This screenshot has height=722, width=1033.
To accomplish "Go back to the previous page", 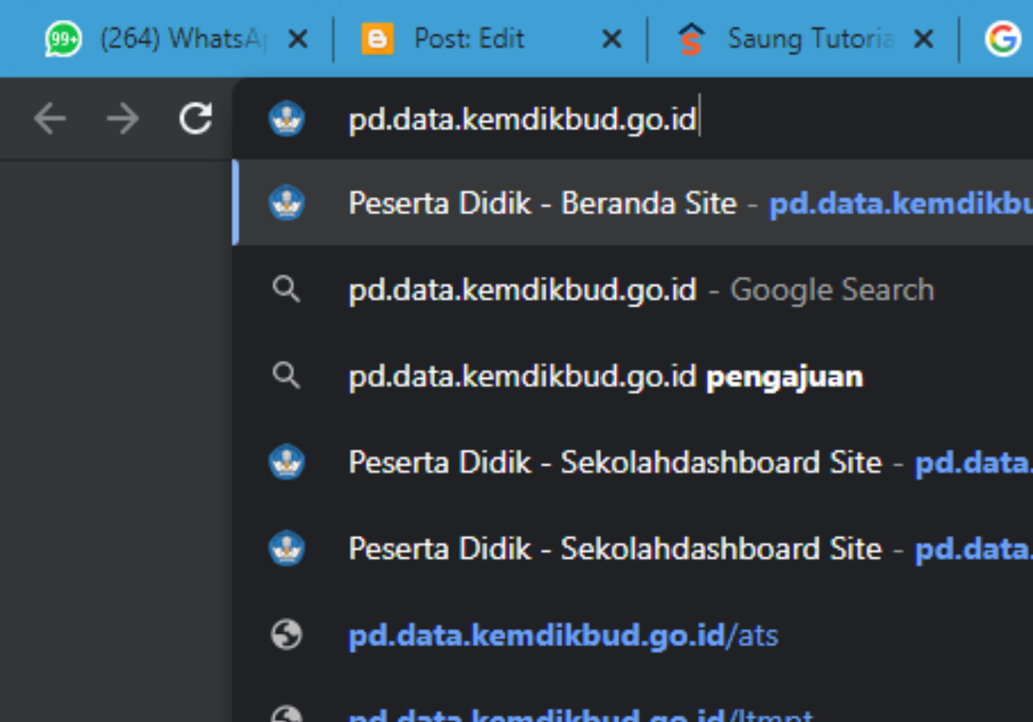I will point(50,119).
